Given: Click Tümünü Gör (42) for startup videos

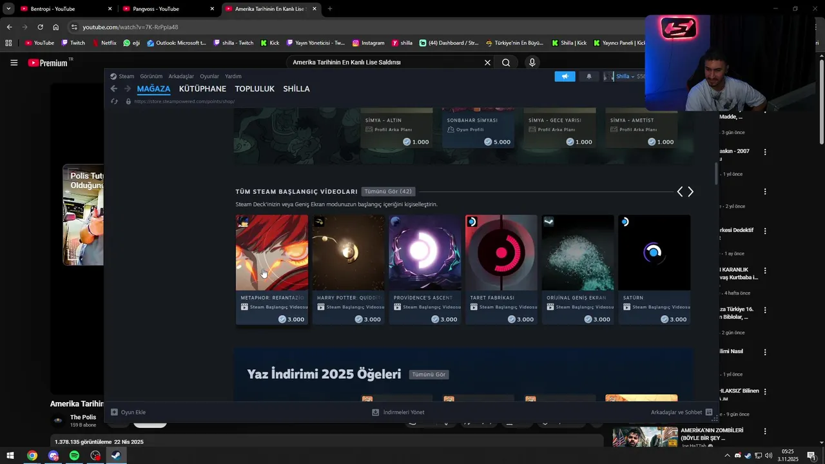Looking at the screenshot, I should pyautogui.click(x=388, y=191).
